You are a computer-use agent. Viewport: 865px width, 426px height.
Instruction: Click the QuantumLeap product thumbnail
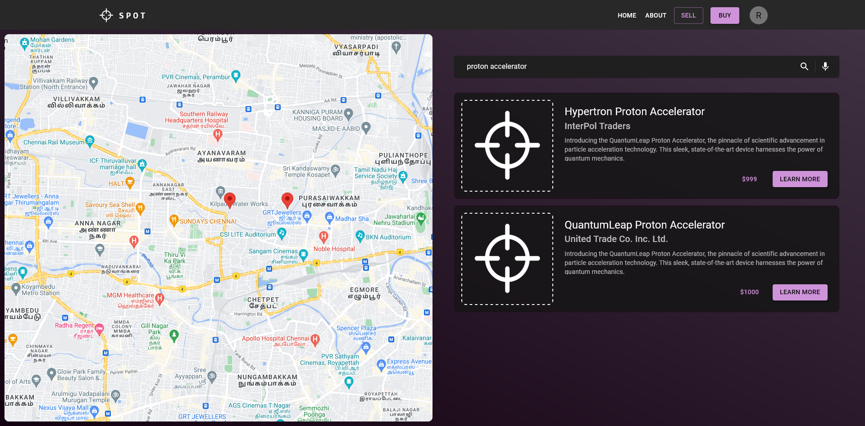[x=507, y=259]
